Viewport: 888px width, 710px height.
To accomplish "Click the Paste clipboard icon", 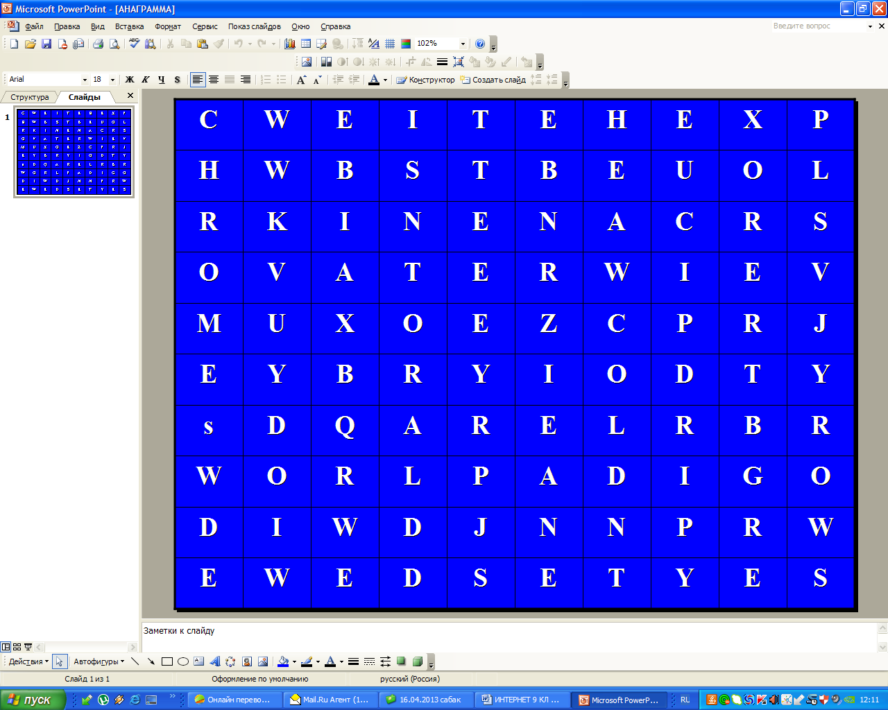I will [203, 44].
